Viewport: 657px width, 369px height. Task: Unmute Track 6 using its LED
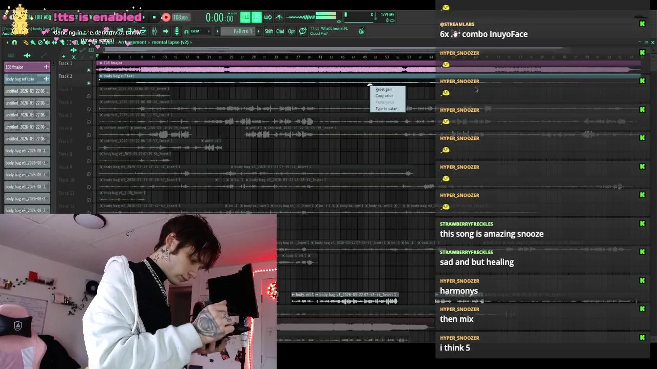click(x=89, y=135)
